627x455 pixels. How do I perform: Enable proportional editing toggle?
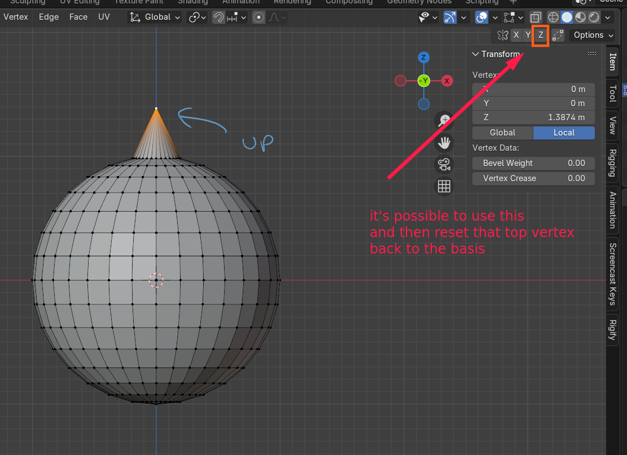click(x=258, y=17)
